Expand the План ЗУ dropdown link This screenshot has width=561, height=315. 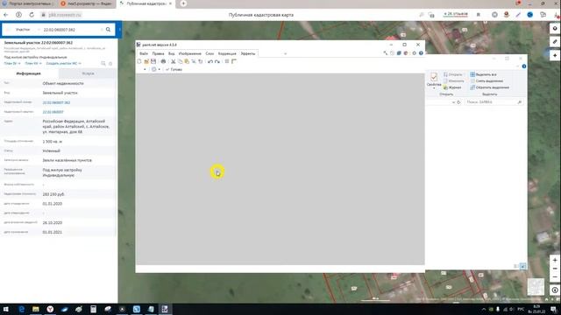pyautogui.click(x=12, y=63)
